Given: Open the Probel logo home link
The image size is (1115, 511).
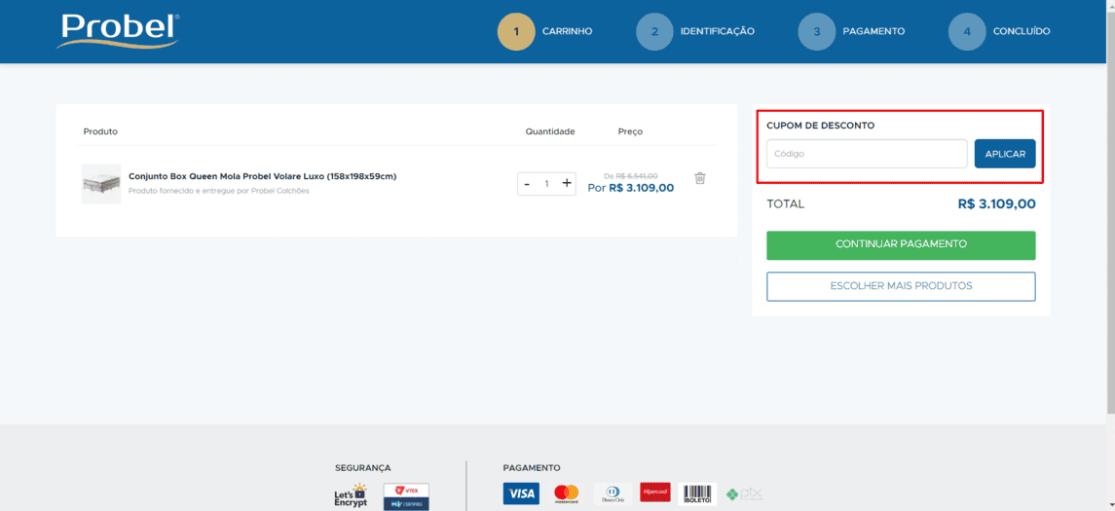Looking at the screenshot, I should click(118, 31).
